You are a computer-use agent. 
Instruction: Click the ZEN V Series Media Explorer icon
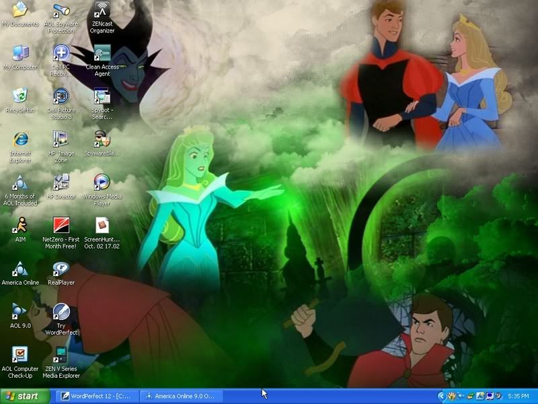pos(61,355)
